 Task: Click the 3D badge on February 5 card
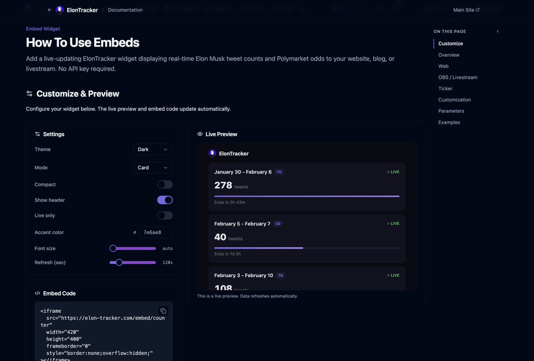tap(278, 224)
